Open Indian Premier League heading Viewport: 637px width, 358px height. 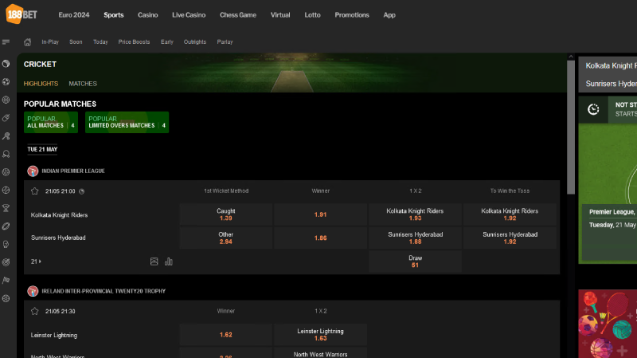(x=73, y=171)
